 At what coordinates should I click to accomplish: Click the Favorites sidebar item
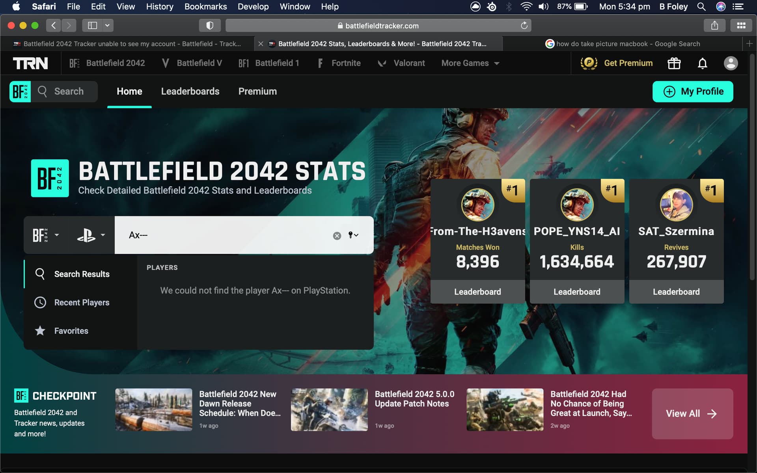(71, 331)
